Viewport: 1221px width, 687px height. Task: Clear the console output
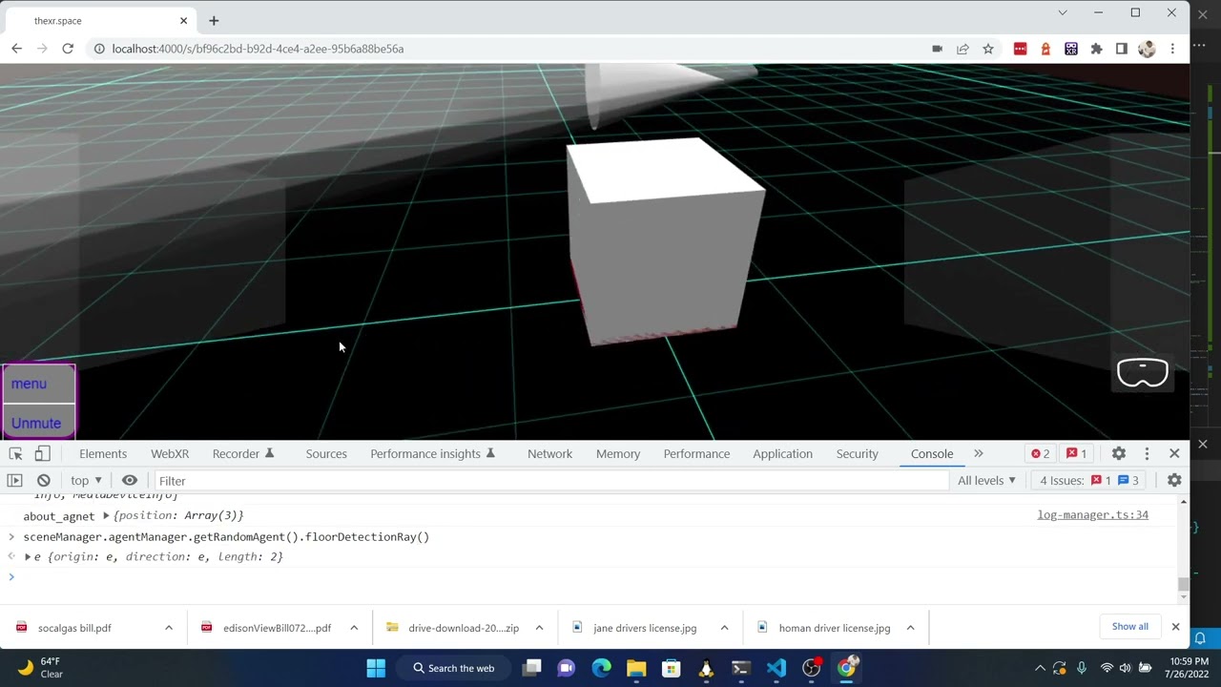(43, 480)
